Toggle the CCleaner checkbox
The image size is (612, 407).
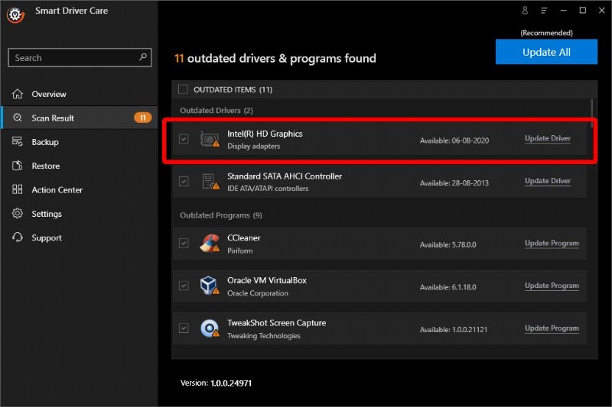(x=184, y=244)
